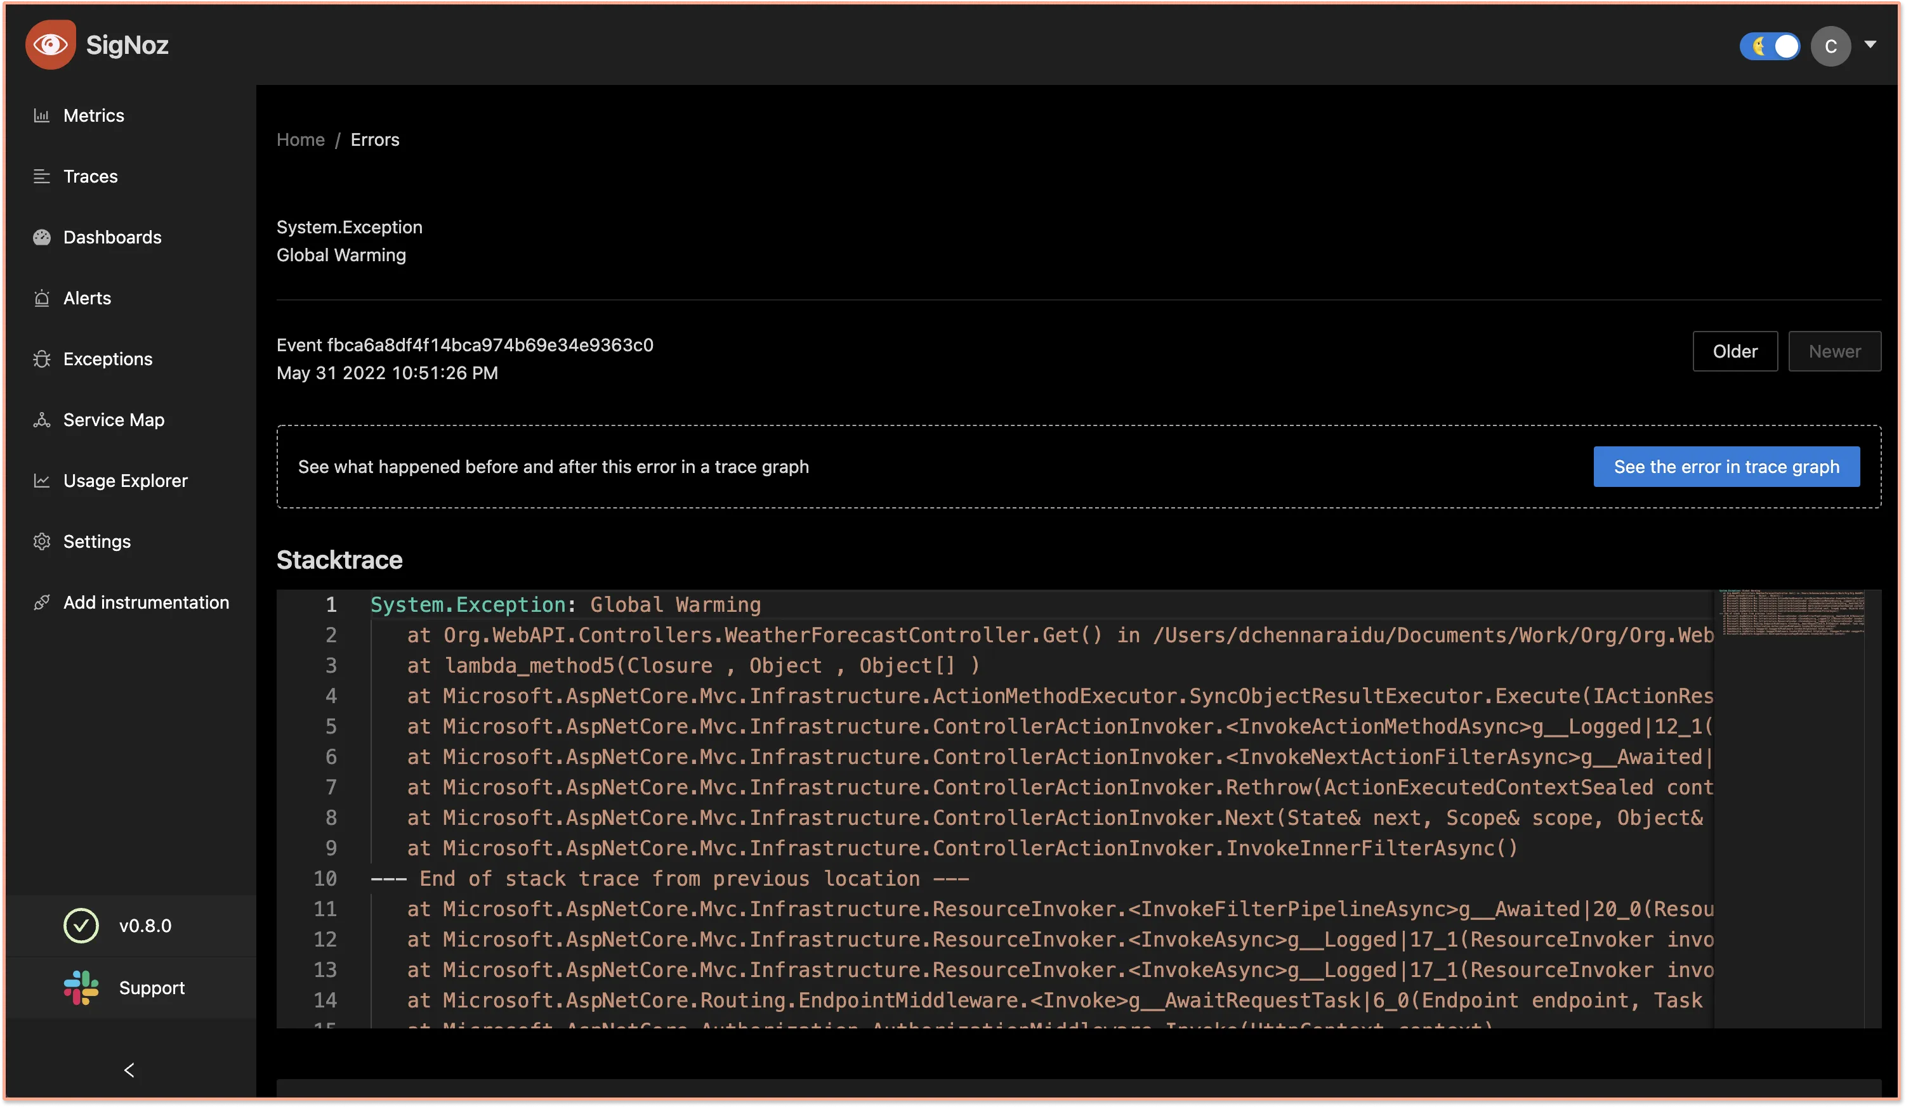Click the v0.8.0 version label

coord(145,925)
